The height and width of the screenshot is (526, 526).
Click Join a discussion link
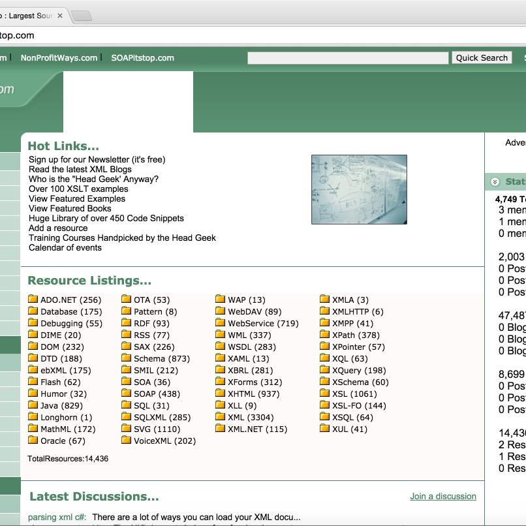443,496
